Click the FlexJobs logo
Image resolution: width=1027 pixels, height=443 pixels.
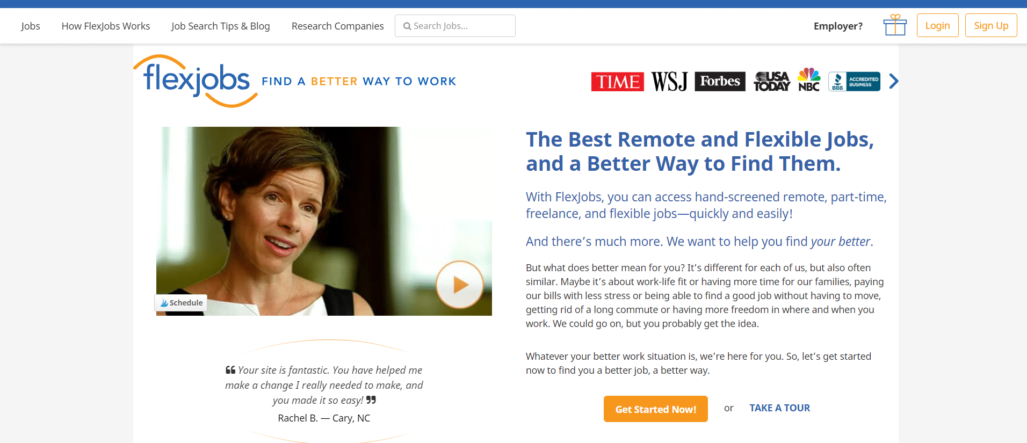coord(197,81)
